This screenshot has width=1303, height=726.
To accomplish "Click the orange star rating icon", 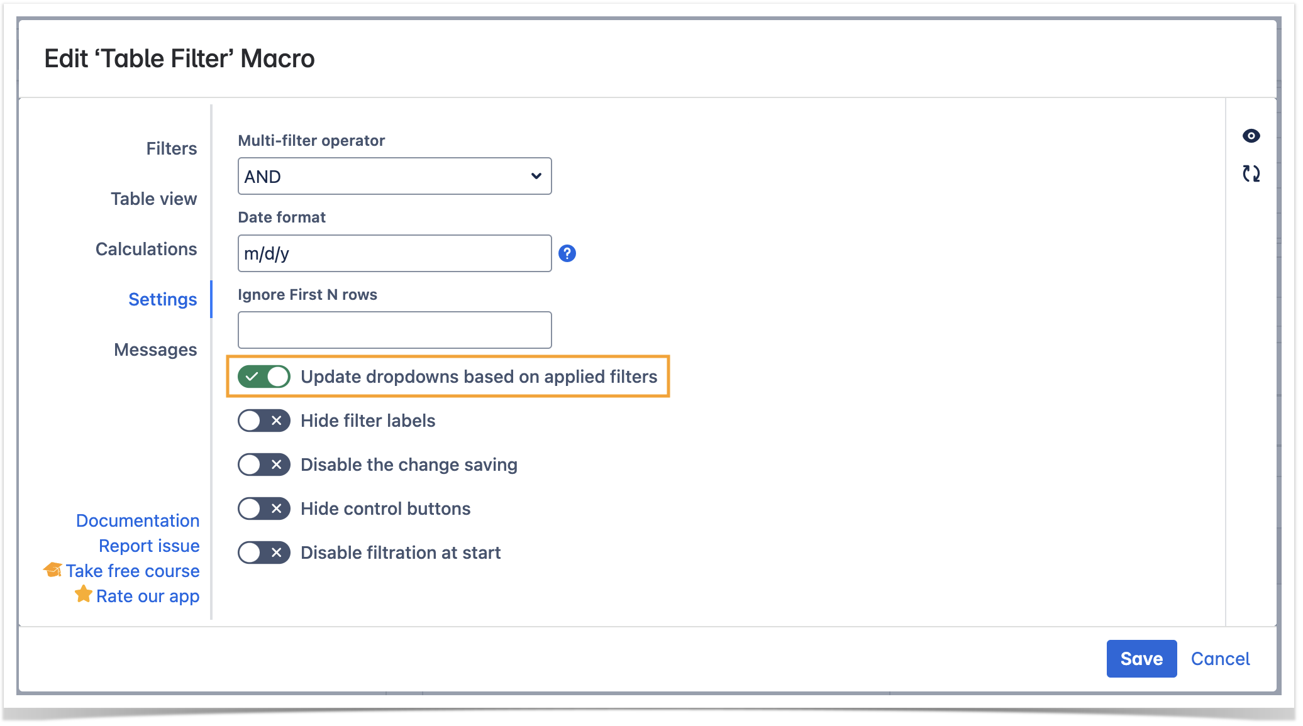I will coord(84,595).
